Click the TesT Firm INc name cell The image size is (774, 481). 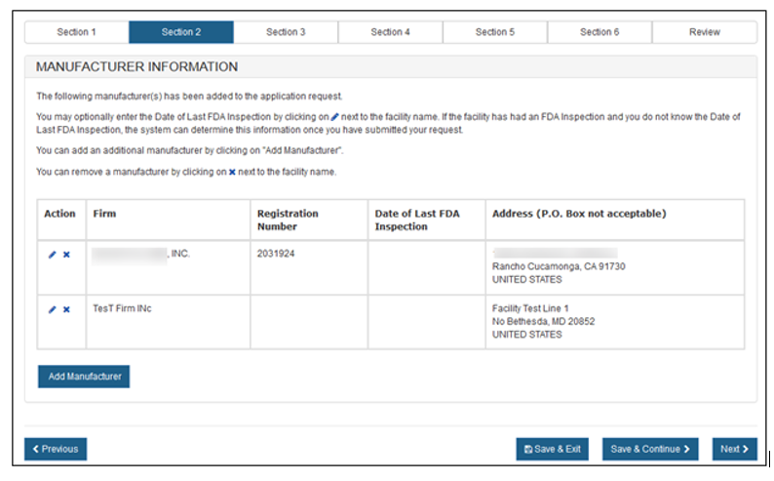pos(122,308)
